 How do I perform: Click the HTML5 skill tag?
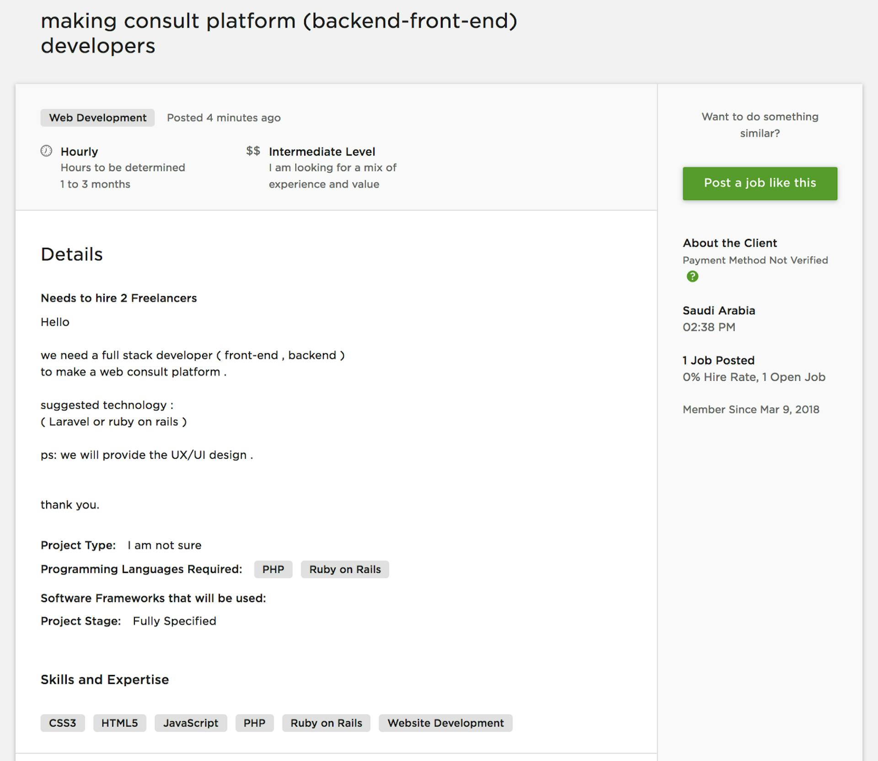120,723
